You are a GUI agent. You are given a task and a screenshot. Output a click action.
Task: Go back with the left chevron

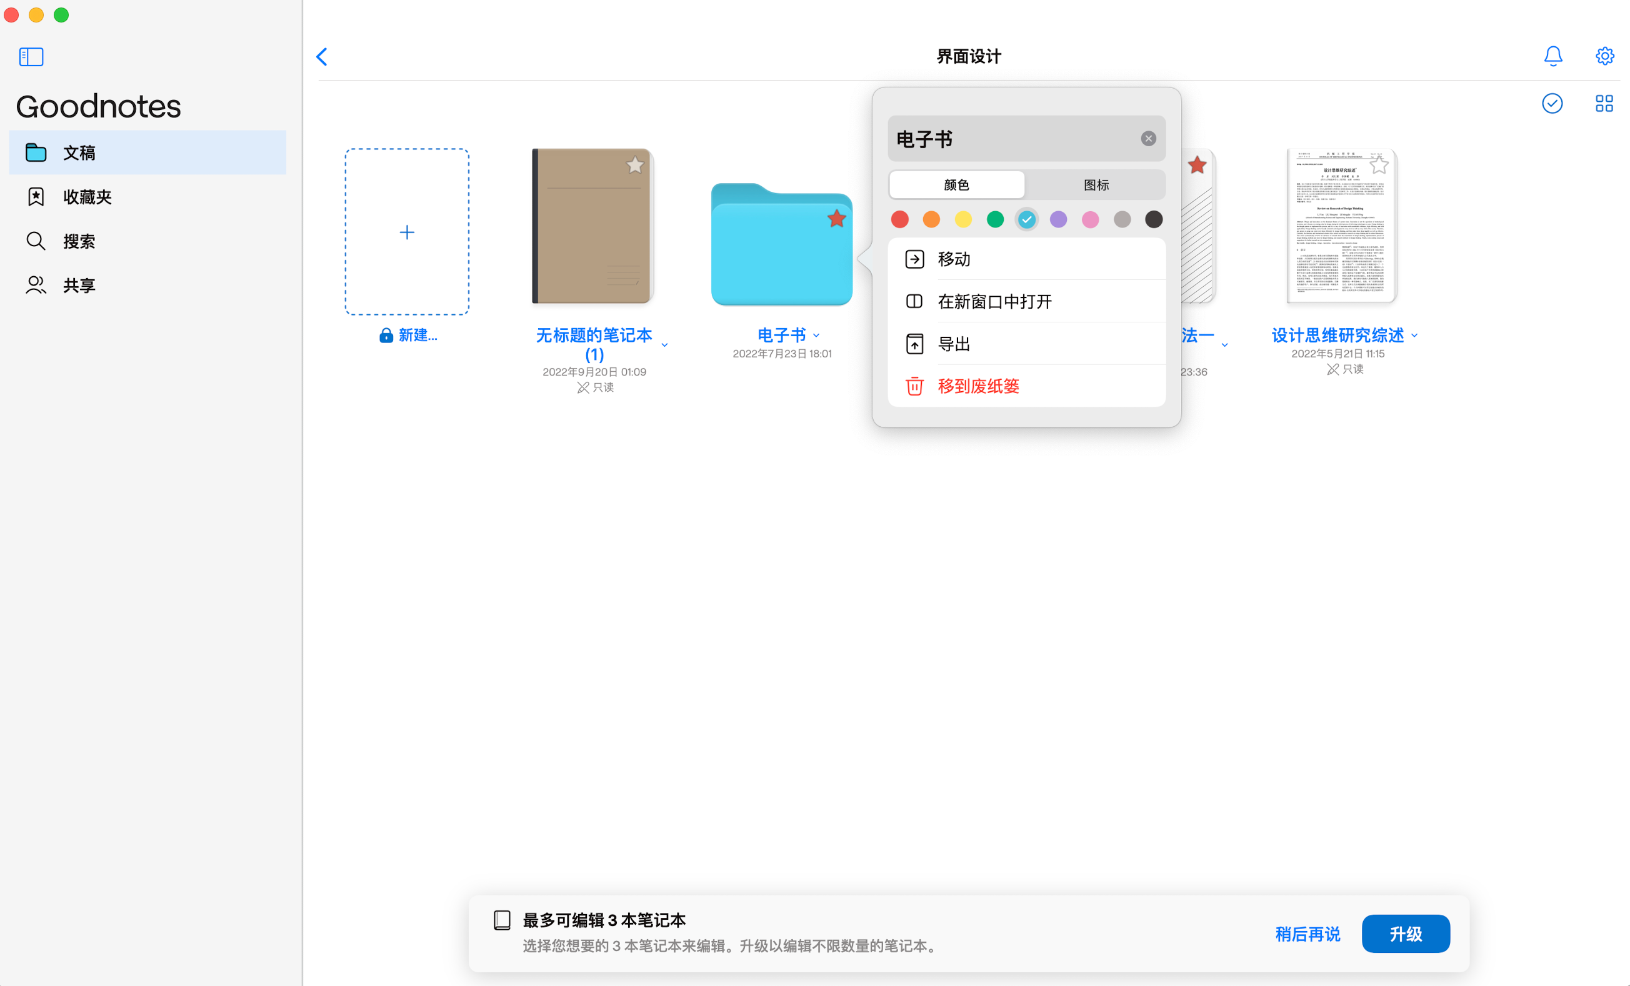coord(322,57)
